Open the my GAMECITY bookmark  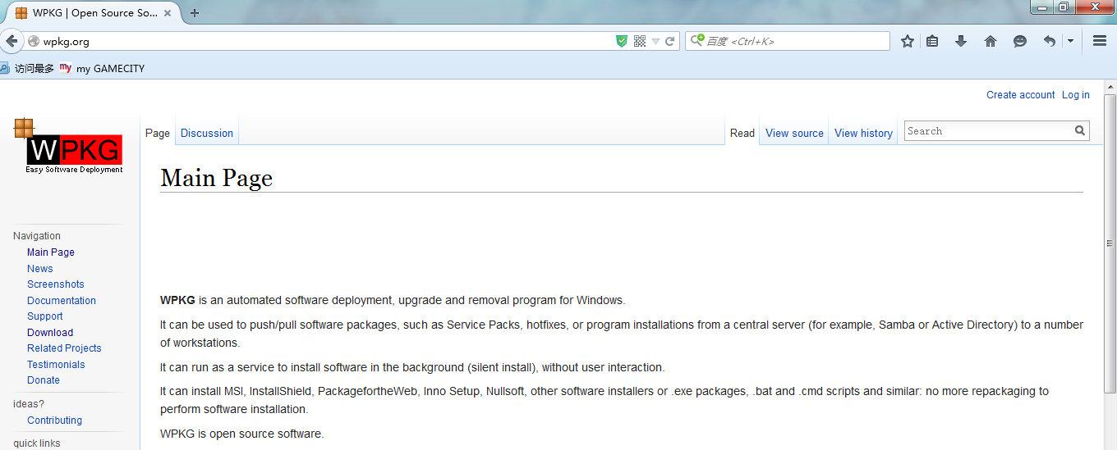[x=103, y=69]
